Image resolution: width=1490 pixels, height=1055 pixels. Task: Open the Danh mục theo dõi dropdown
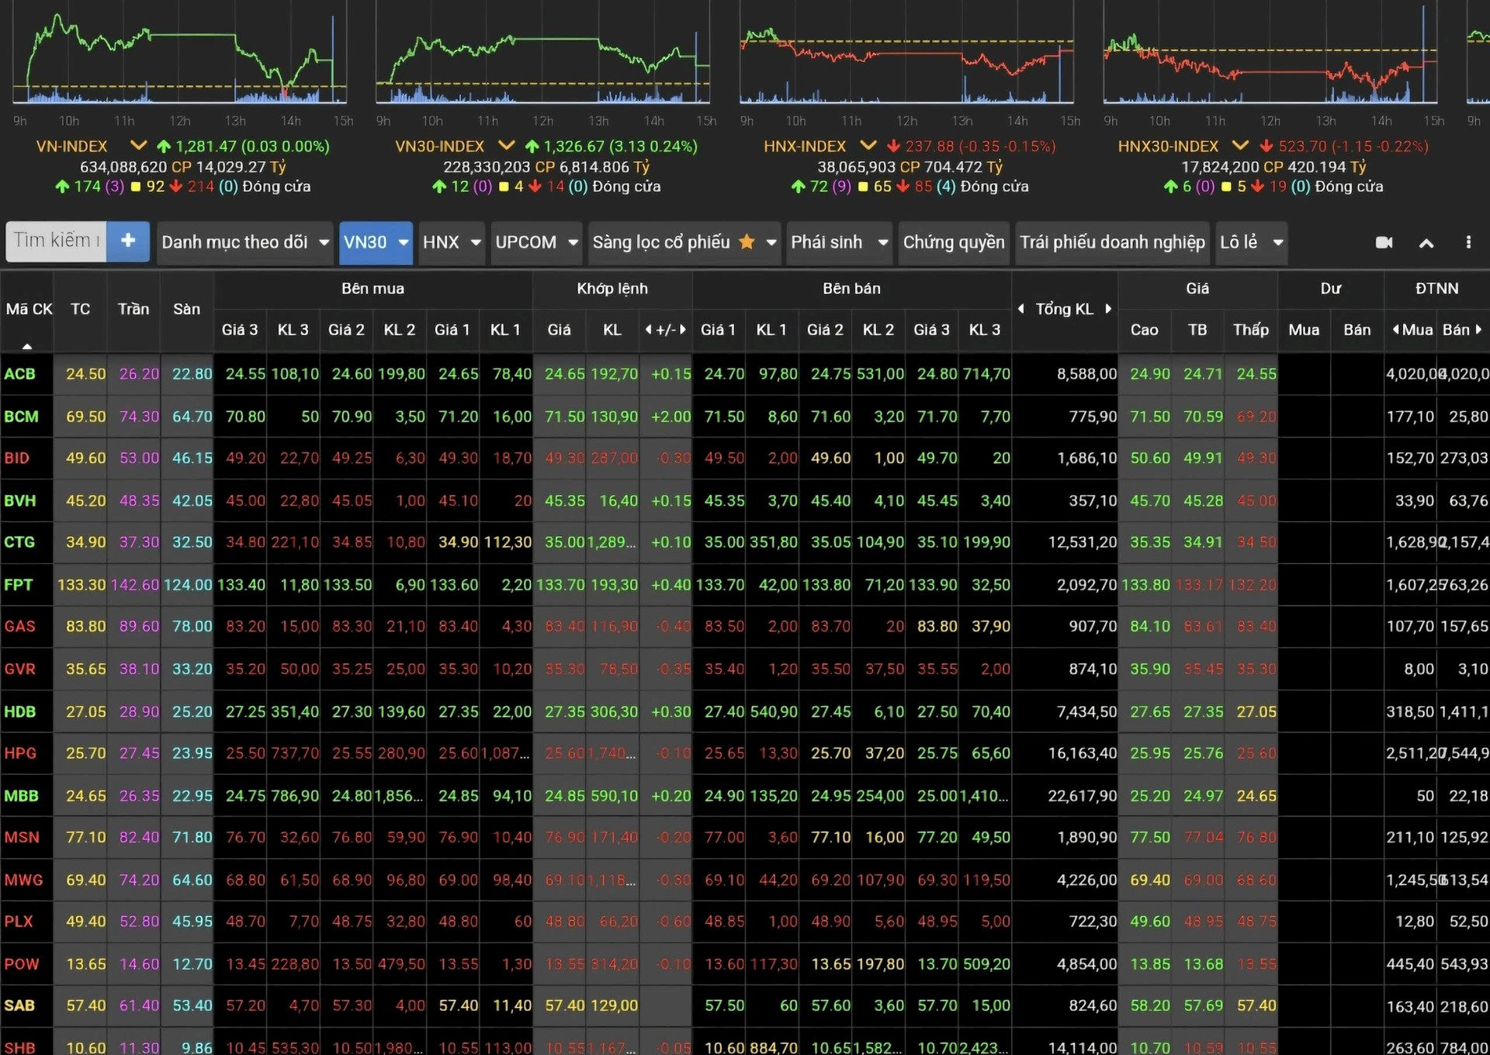click(244, 243)
